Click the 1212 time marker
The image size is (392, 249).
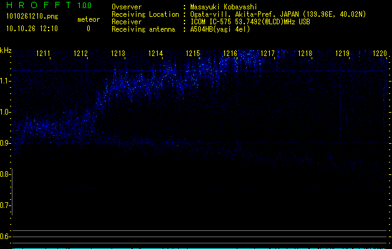pyautogui.click(x=80, y=54)
